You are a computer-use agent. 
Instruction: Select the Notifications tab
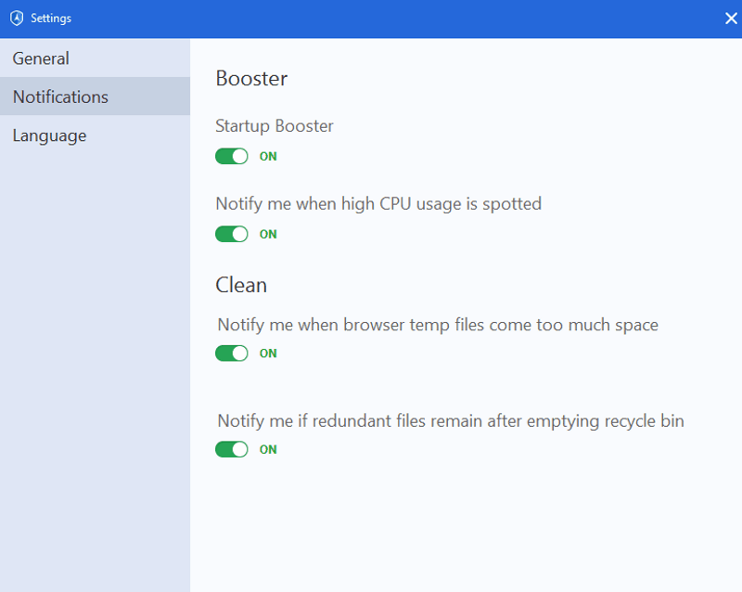(96, 97)
